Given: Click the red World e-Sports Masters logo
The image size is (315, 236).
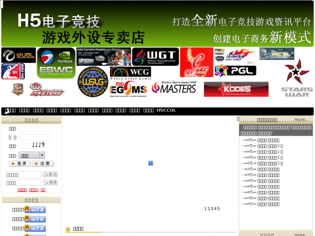Looking at the screenshot, I should click(x=47, y=90).
